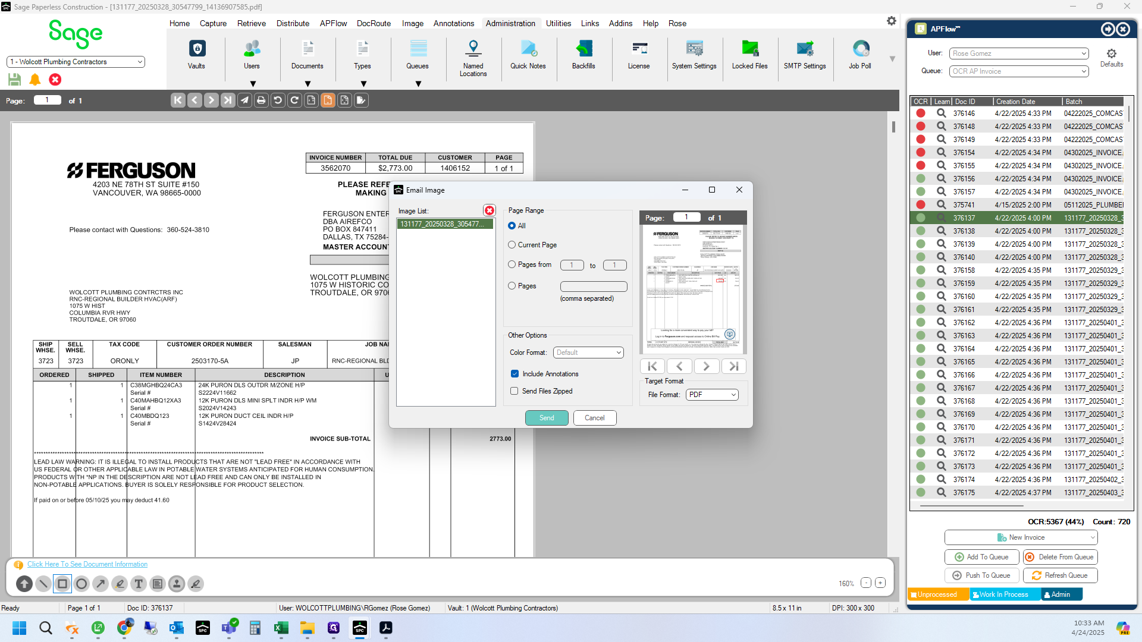1142x642 pixels.
Task: Select the rectangle annotation tool
Action: click(62, 584)
